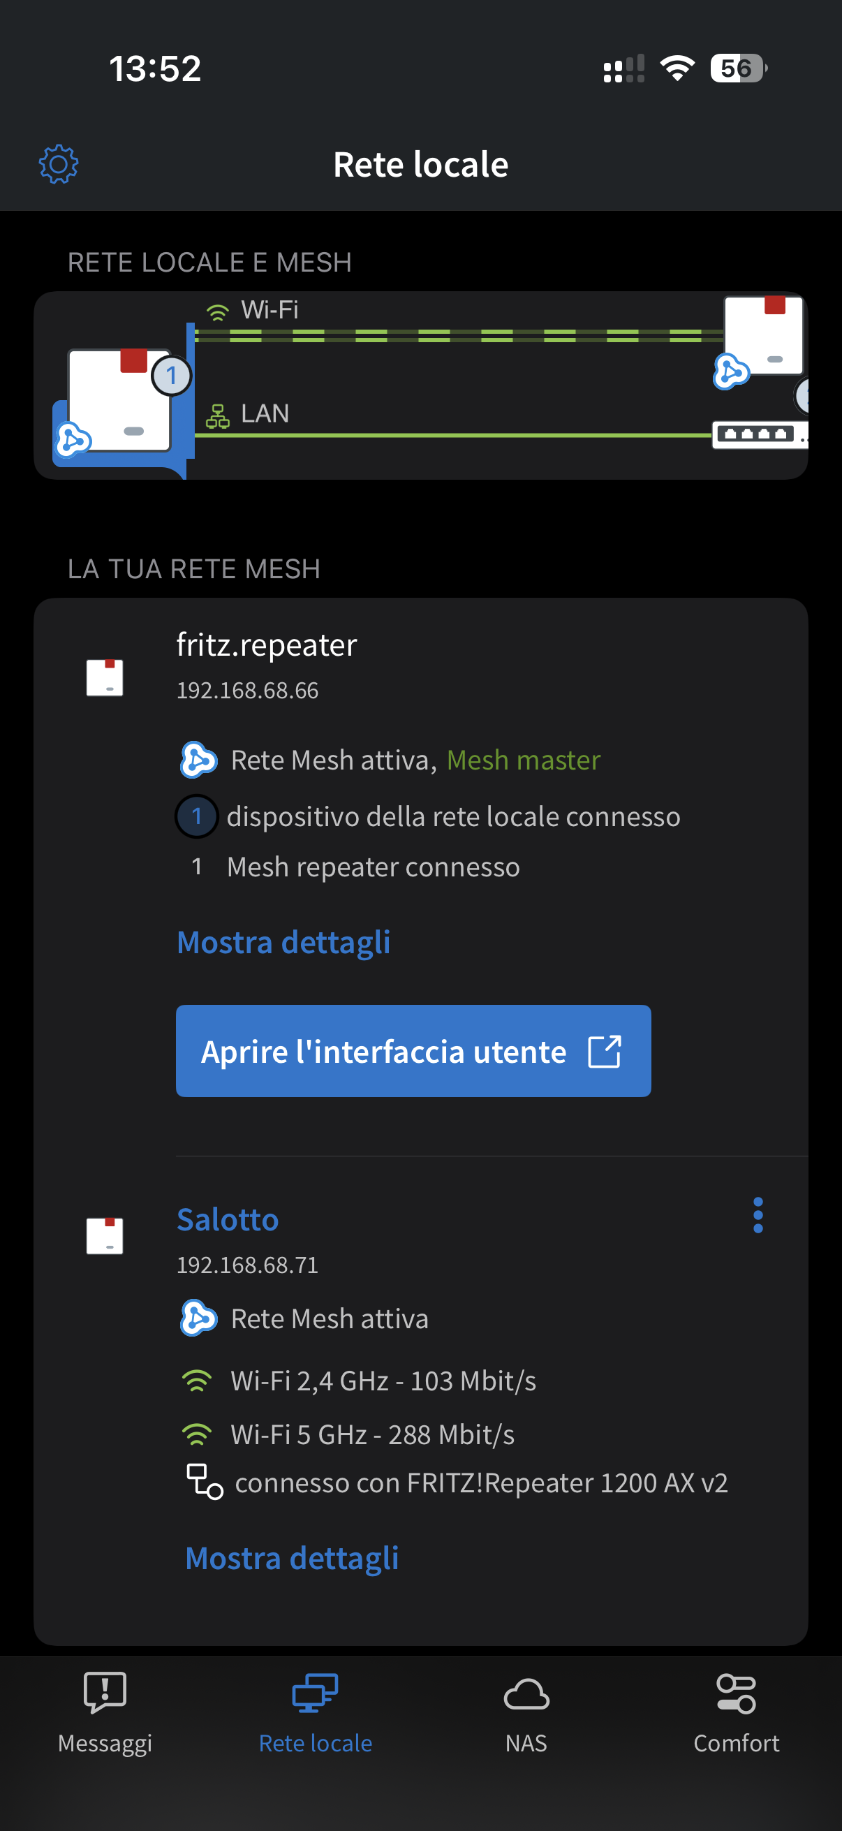Open the Salotto device link
842x1831 pixels.
(228, 1220)
